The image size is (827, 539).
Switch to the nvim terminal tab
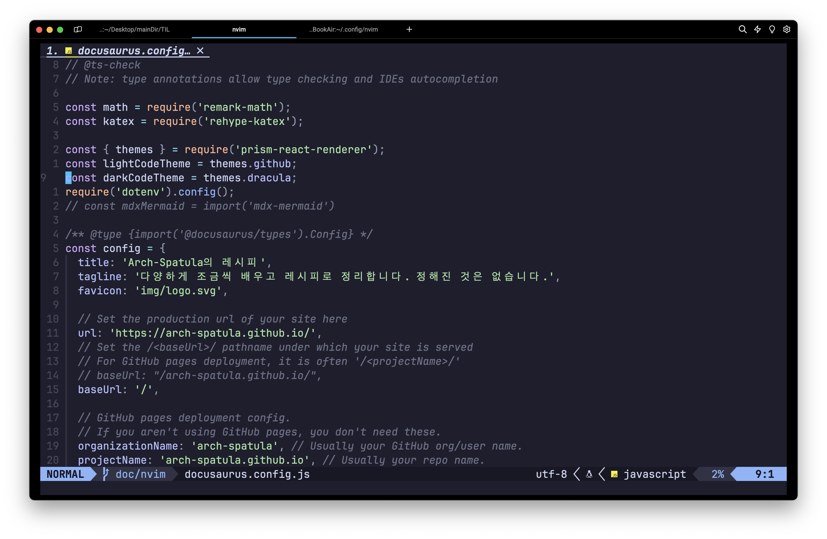[239, 30]
